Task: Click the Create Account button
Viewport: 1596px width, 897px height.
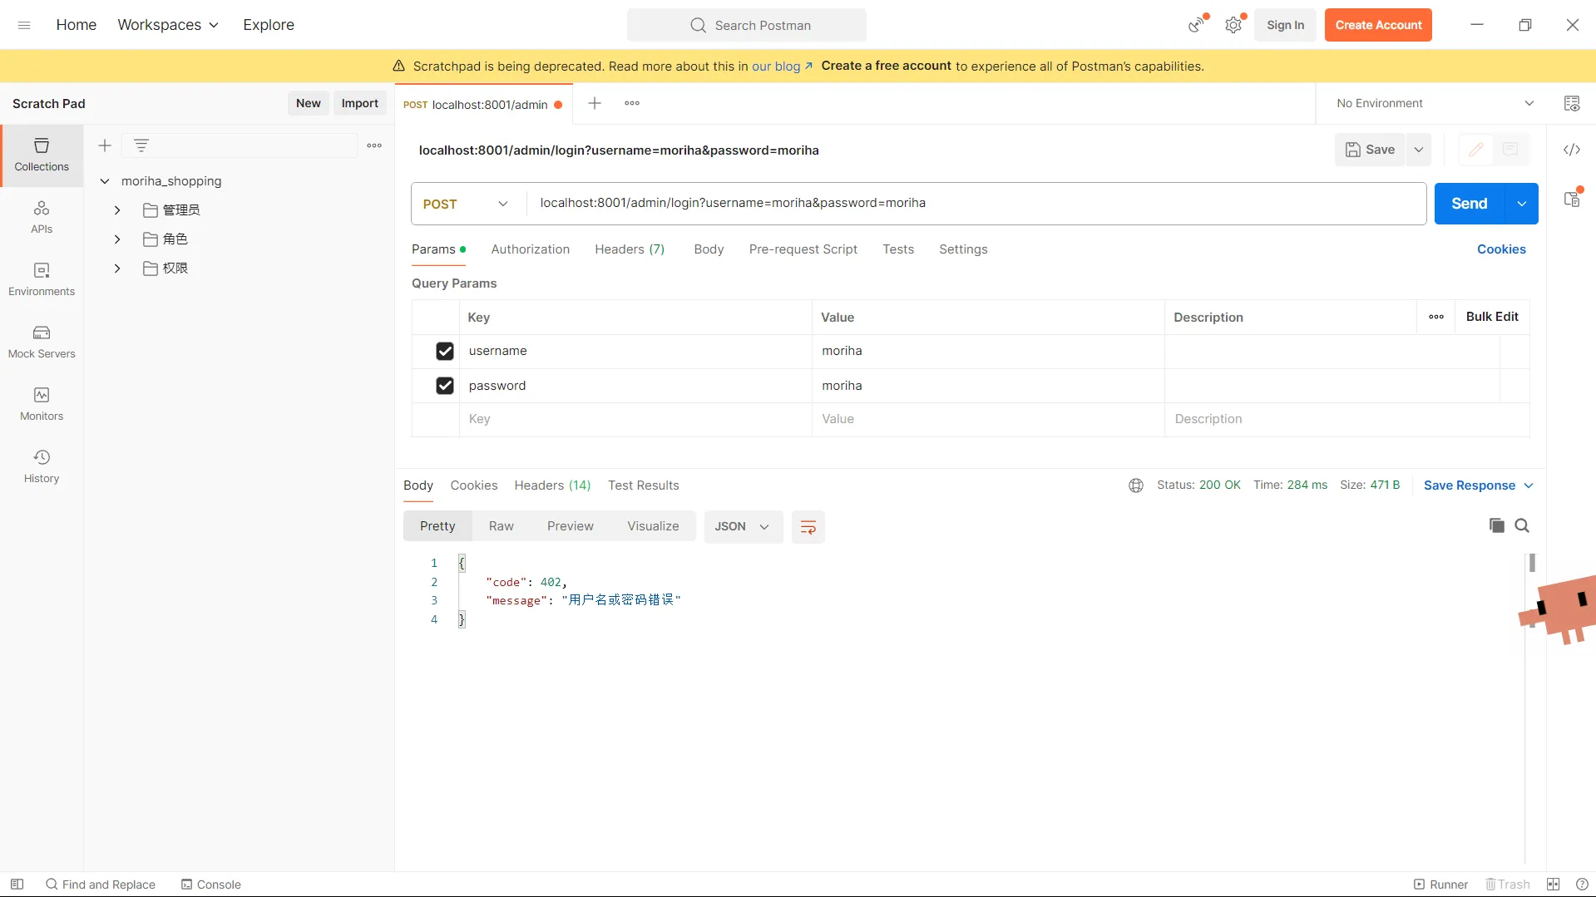Action: tap(1378, 25)
